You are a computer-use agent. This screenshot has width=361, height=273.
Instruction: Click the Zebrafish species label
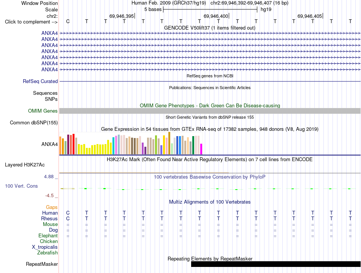(47, 253)
